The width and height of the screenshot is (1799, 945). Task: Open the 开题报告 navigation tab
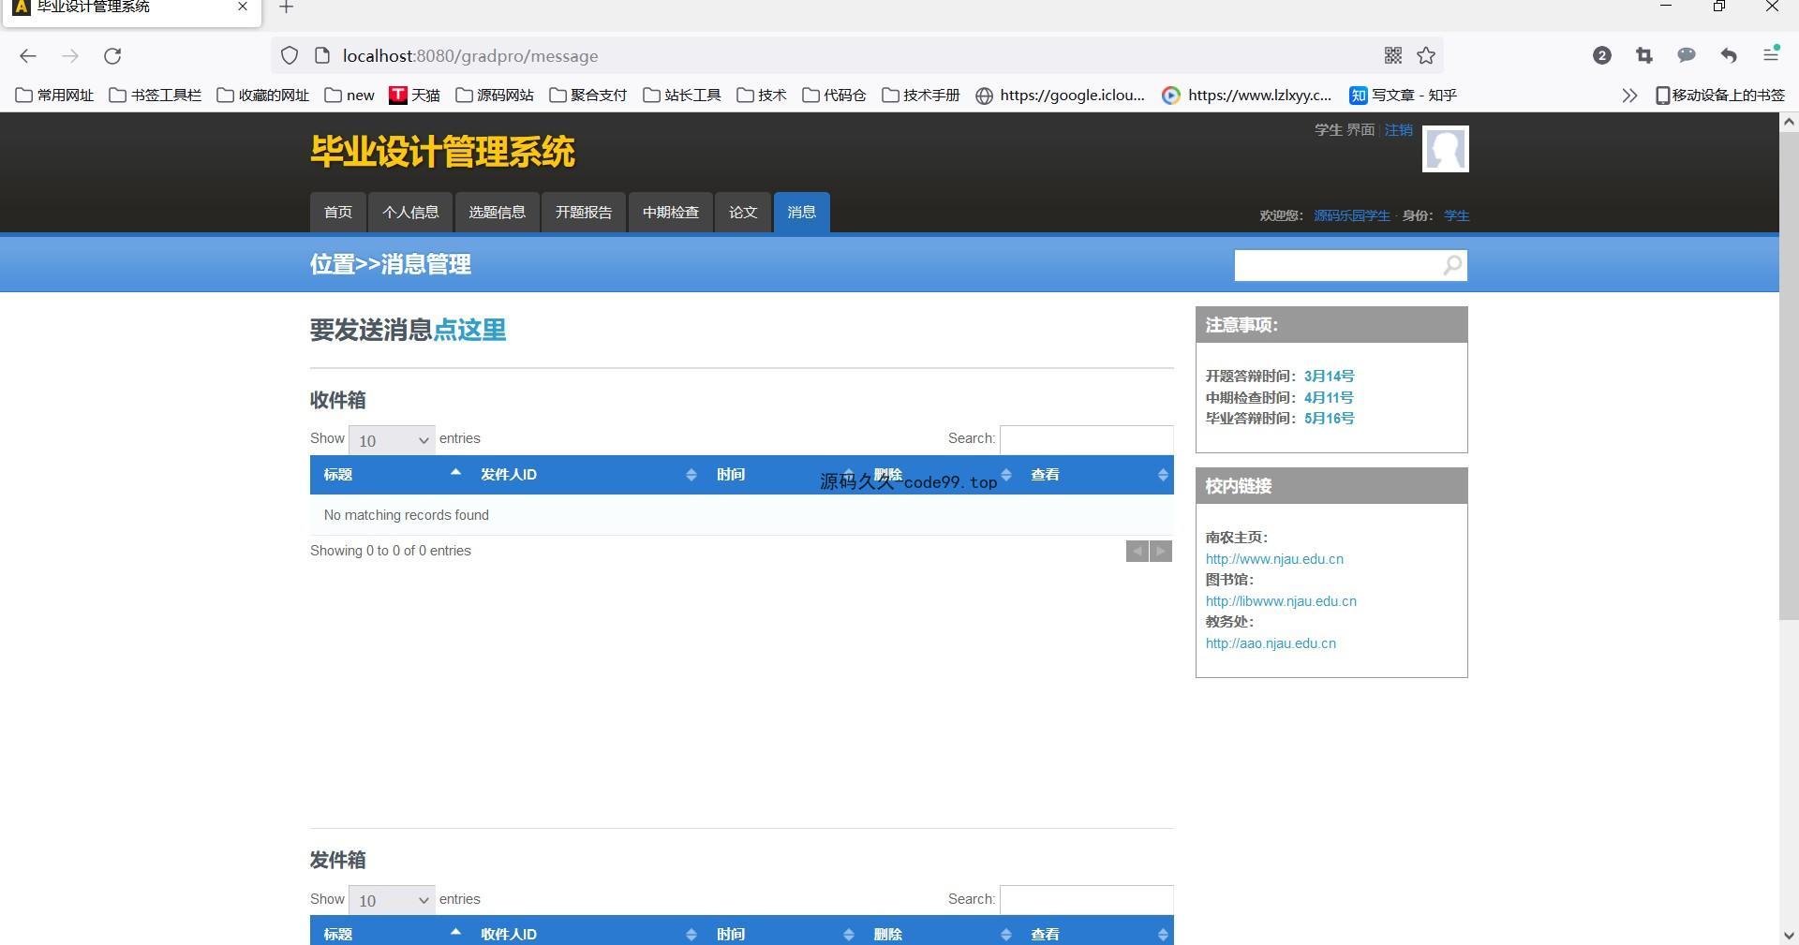coord(584,213)
